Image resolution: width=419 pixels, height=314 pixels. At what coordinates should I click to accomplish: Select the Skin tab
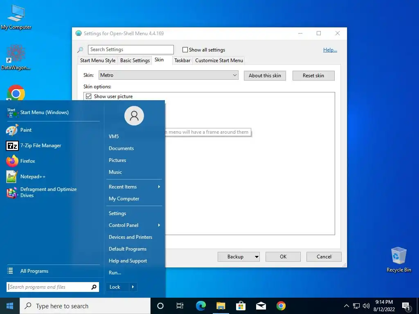pyautogui.click(x=159, y=60)
